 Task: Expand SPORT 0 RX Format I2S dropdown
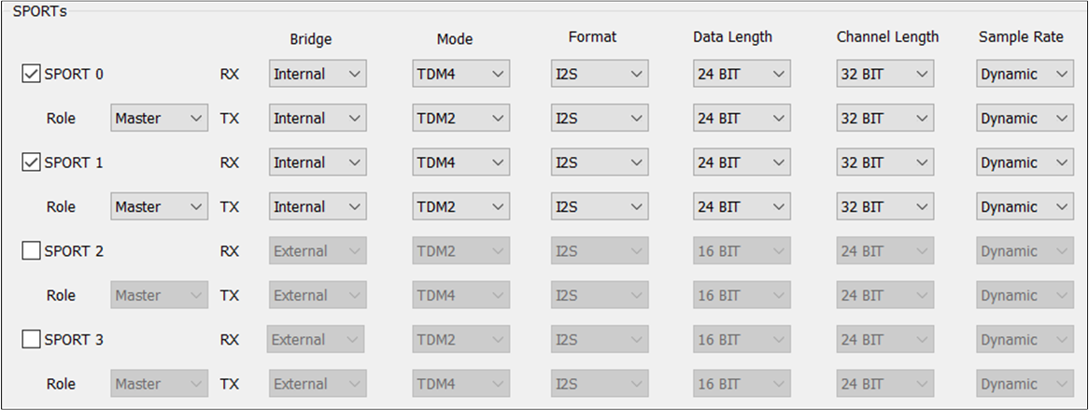600,74
